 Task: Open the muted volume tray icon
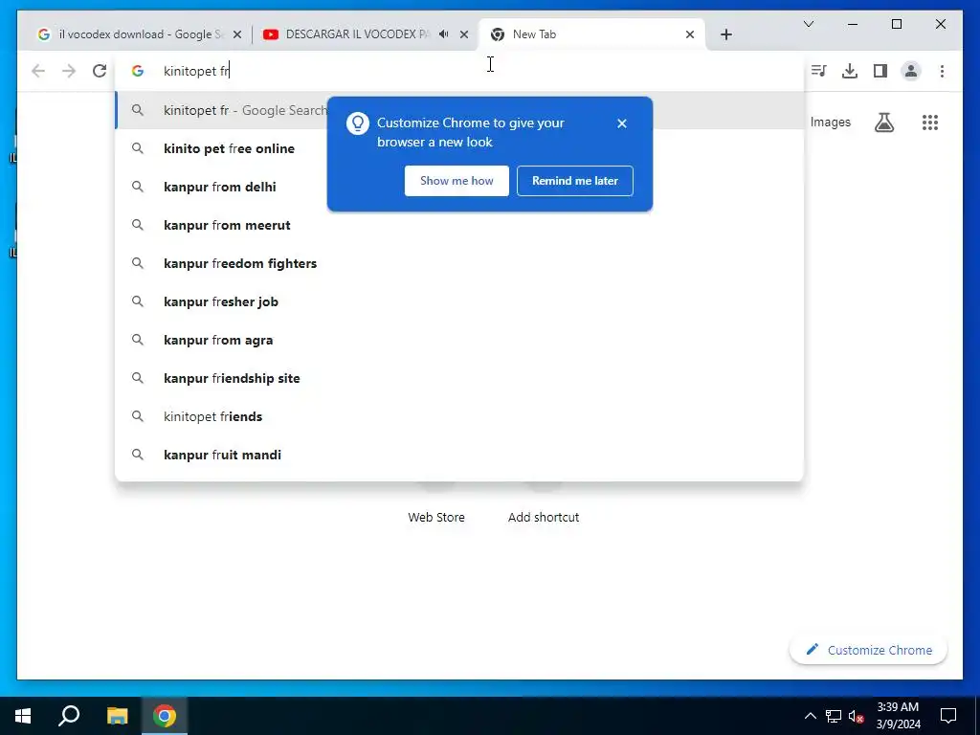(x=856, y=716)
